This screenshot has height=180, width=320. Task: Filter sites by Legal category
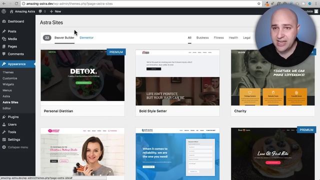[x=246, y=37]
